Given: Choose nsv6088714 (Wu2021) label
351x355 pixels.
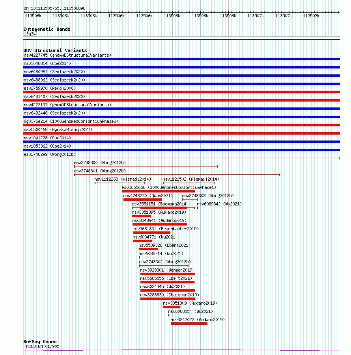Looking at the screenshot, I should (x=161, y=253).
